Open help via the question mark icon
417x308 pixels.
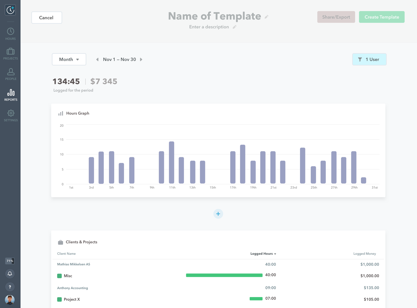[x=10, y=287]
